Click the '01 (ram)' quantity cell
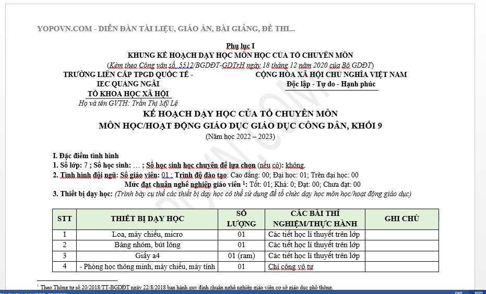This screenshot has height=294, width=486. click(241, 256)
